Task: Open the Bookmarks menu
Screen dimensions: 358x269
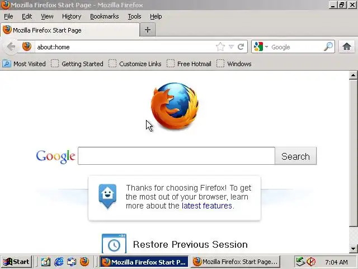Action: pos(105,16)
